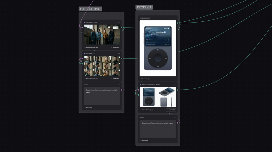Screen dimensions: 272x152
Task: Add another image input to CAST AND TONE
Action: 91,47
